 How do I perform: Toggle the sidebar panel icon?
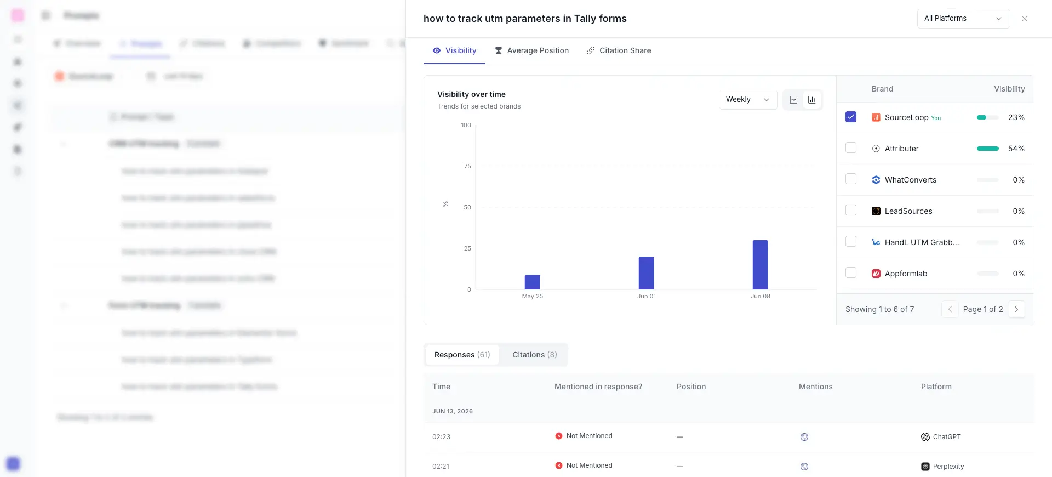coord(46,15)
